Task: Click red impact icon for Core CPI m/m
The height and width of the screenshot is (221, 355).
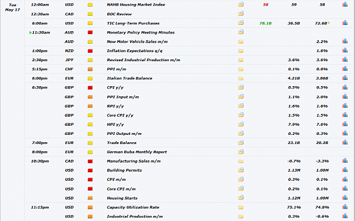Action: coord(90,189)
